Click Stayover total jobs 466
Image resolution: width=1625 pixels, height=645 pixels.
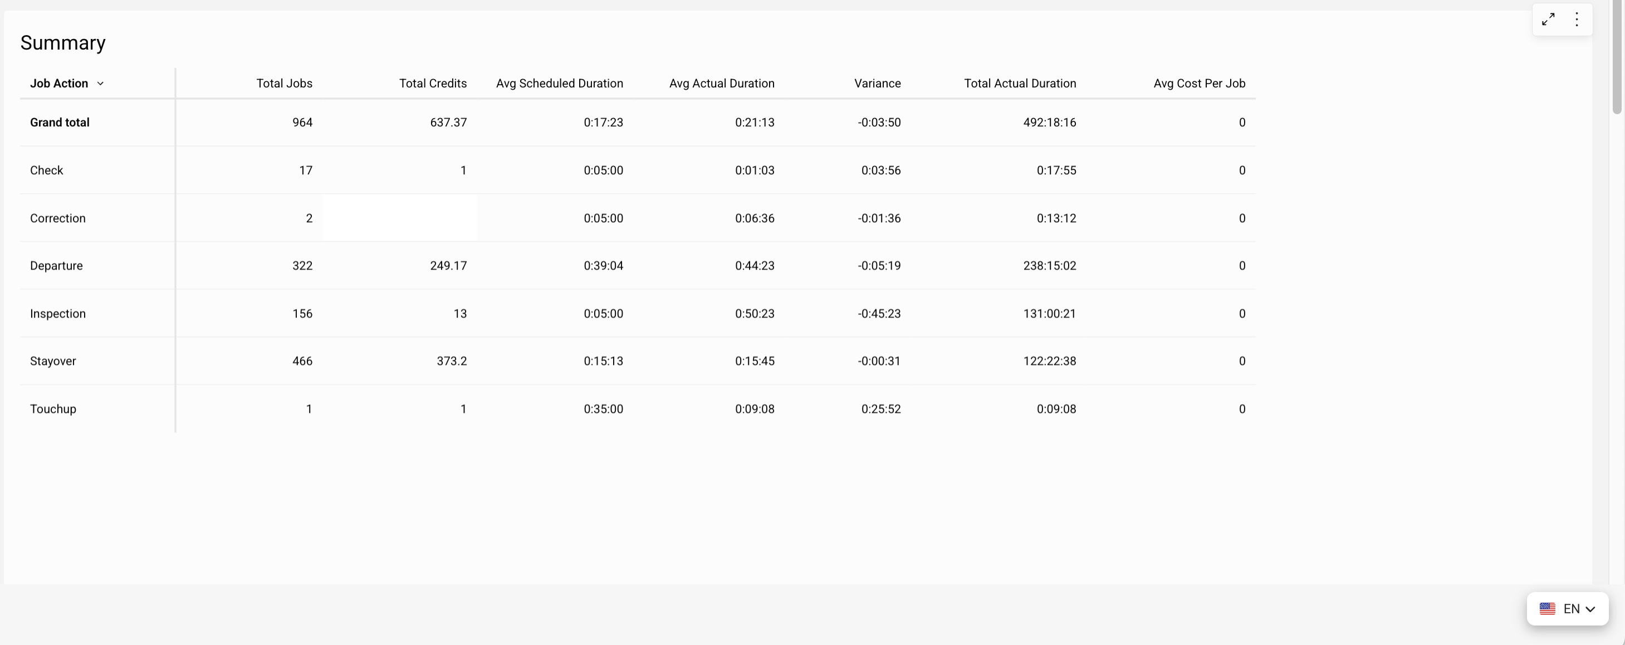302,361
